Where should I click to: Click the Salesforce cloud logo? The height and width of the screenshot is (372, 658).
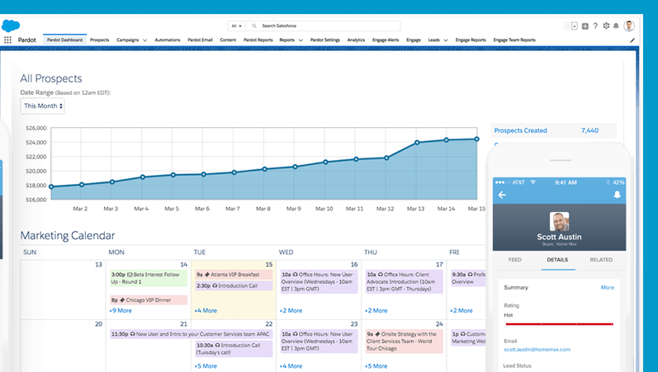coord(11,26)
